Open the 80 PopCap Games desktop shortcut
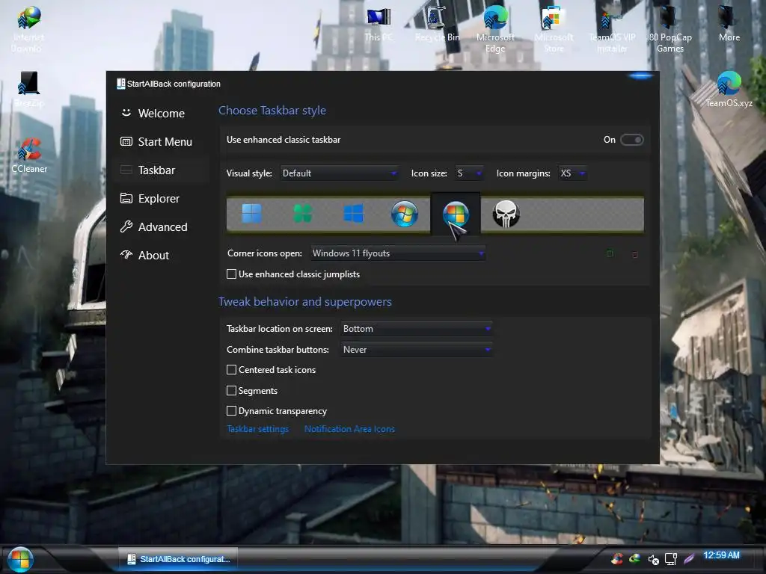766x574 pixels. coord(670,28)
